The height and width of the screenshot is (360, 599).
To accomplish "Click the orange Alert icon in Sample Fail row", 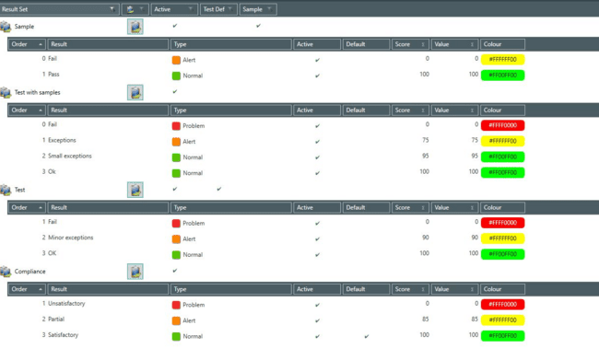I will pyautogui.click(x=176, y=60).
